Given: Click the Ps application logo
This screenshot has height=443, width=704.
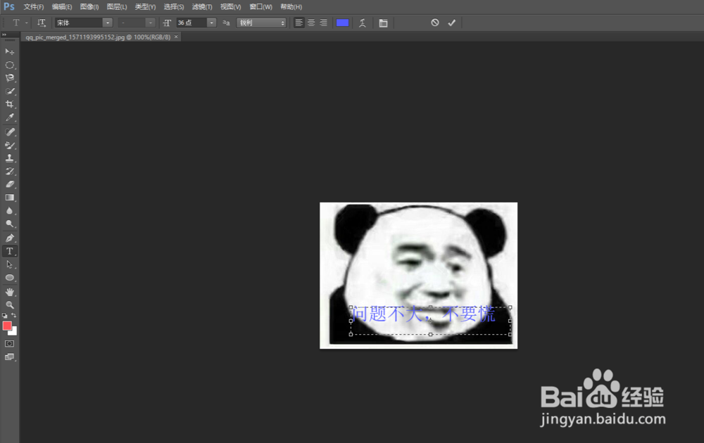Looking at the screenshot, I should click(9, 7).
